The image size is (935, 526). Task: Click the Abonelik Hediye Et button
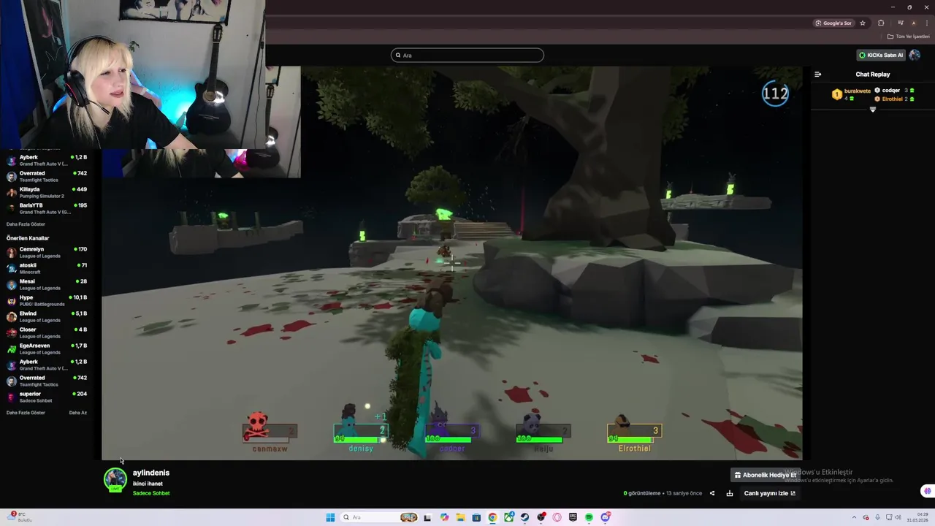click(765, 475)
